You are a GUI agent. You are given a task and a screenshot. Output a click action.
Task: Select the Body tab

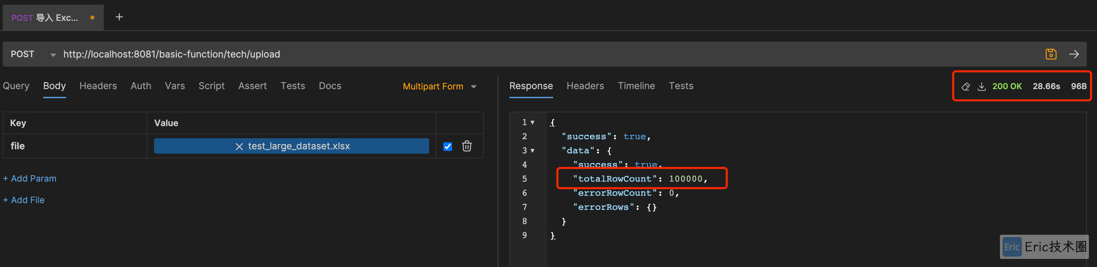(x=55, y=86)
